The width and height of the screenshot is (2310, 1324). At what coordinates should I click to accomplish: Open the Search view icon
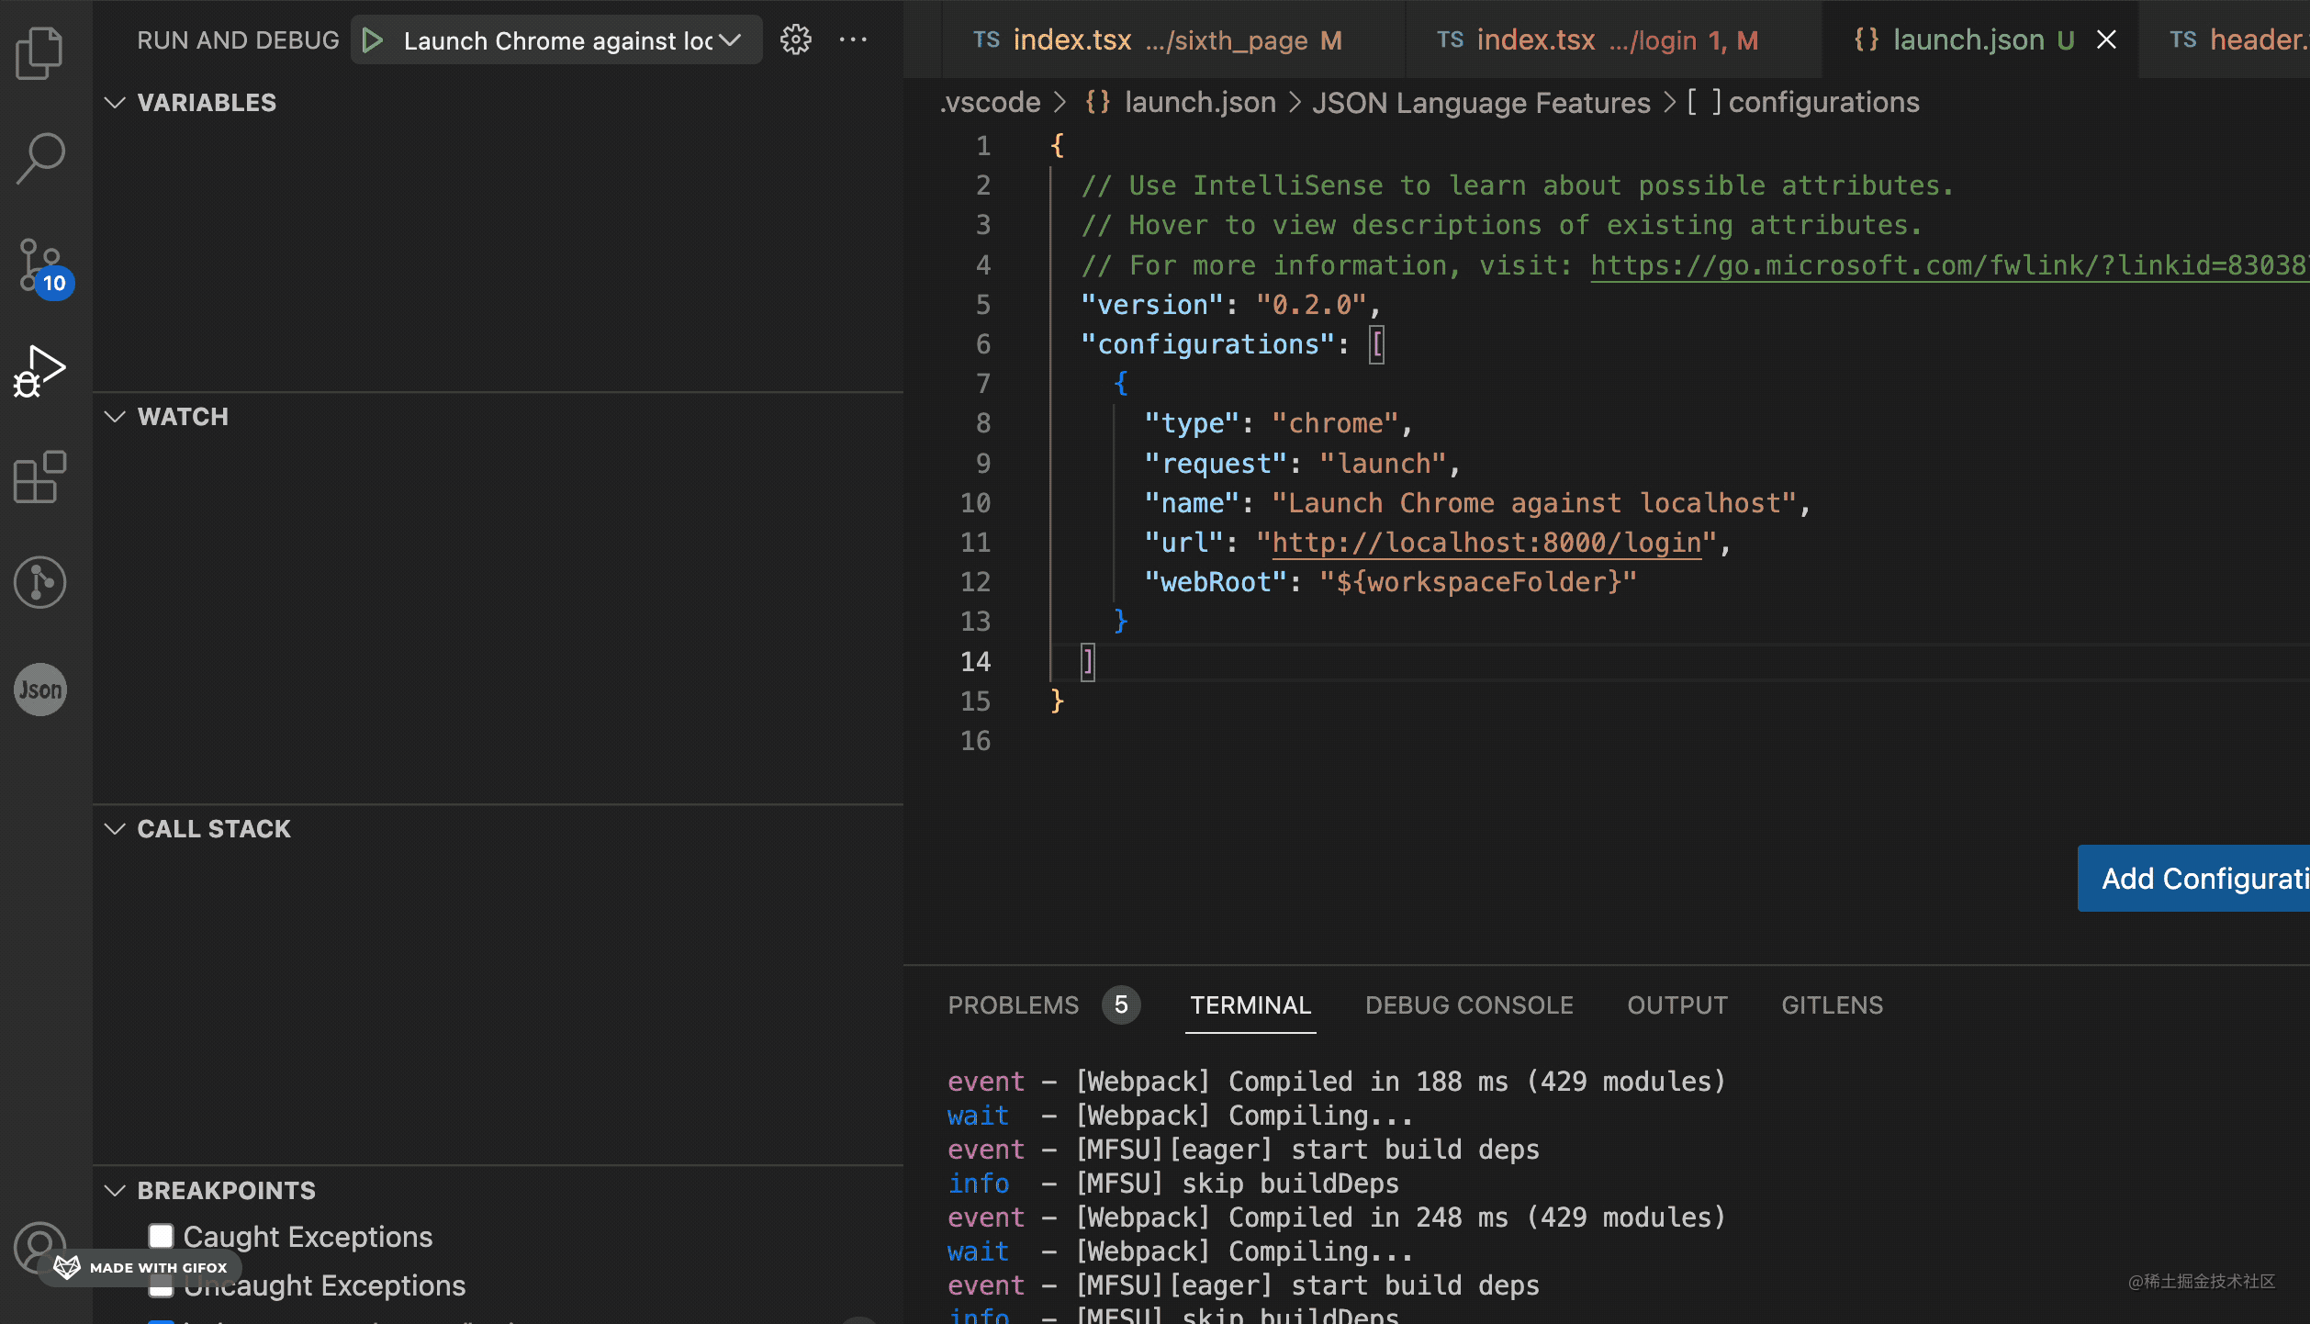pyautogui.click(x=39, y=158)
